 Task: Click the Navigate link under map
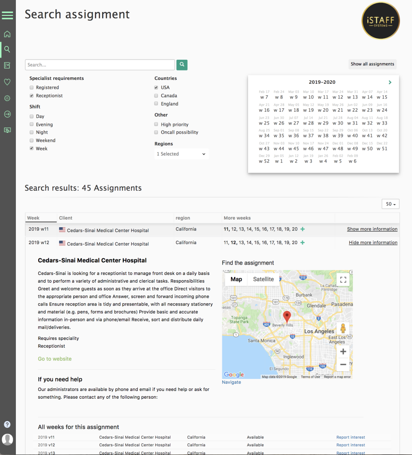[x=231, y=382]
